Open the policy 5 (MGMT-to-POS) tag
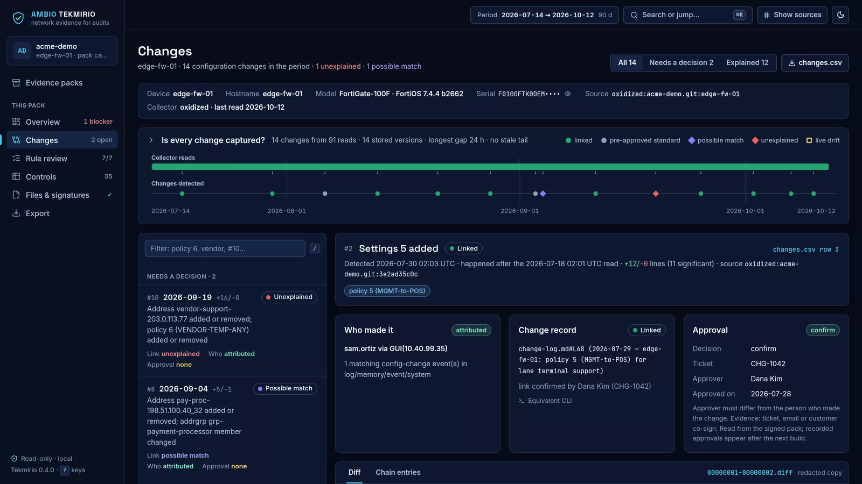This screenshot has width=862, height=484. click(387, 291)
